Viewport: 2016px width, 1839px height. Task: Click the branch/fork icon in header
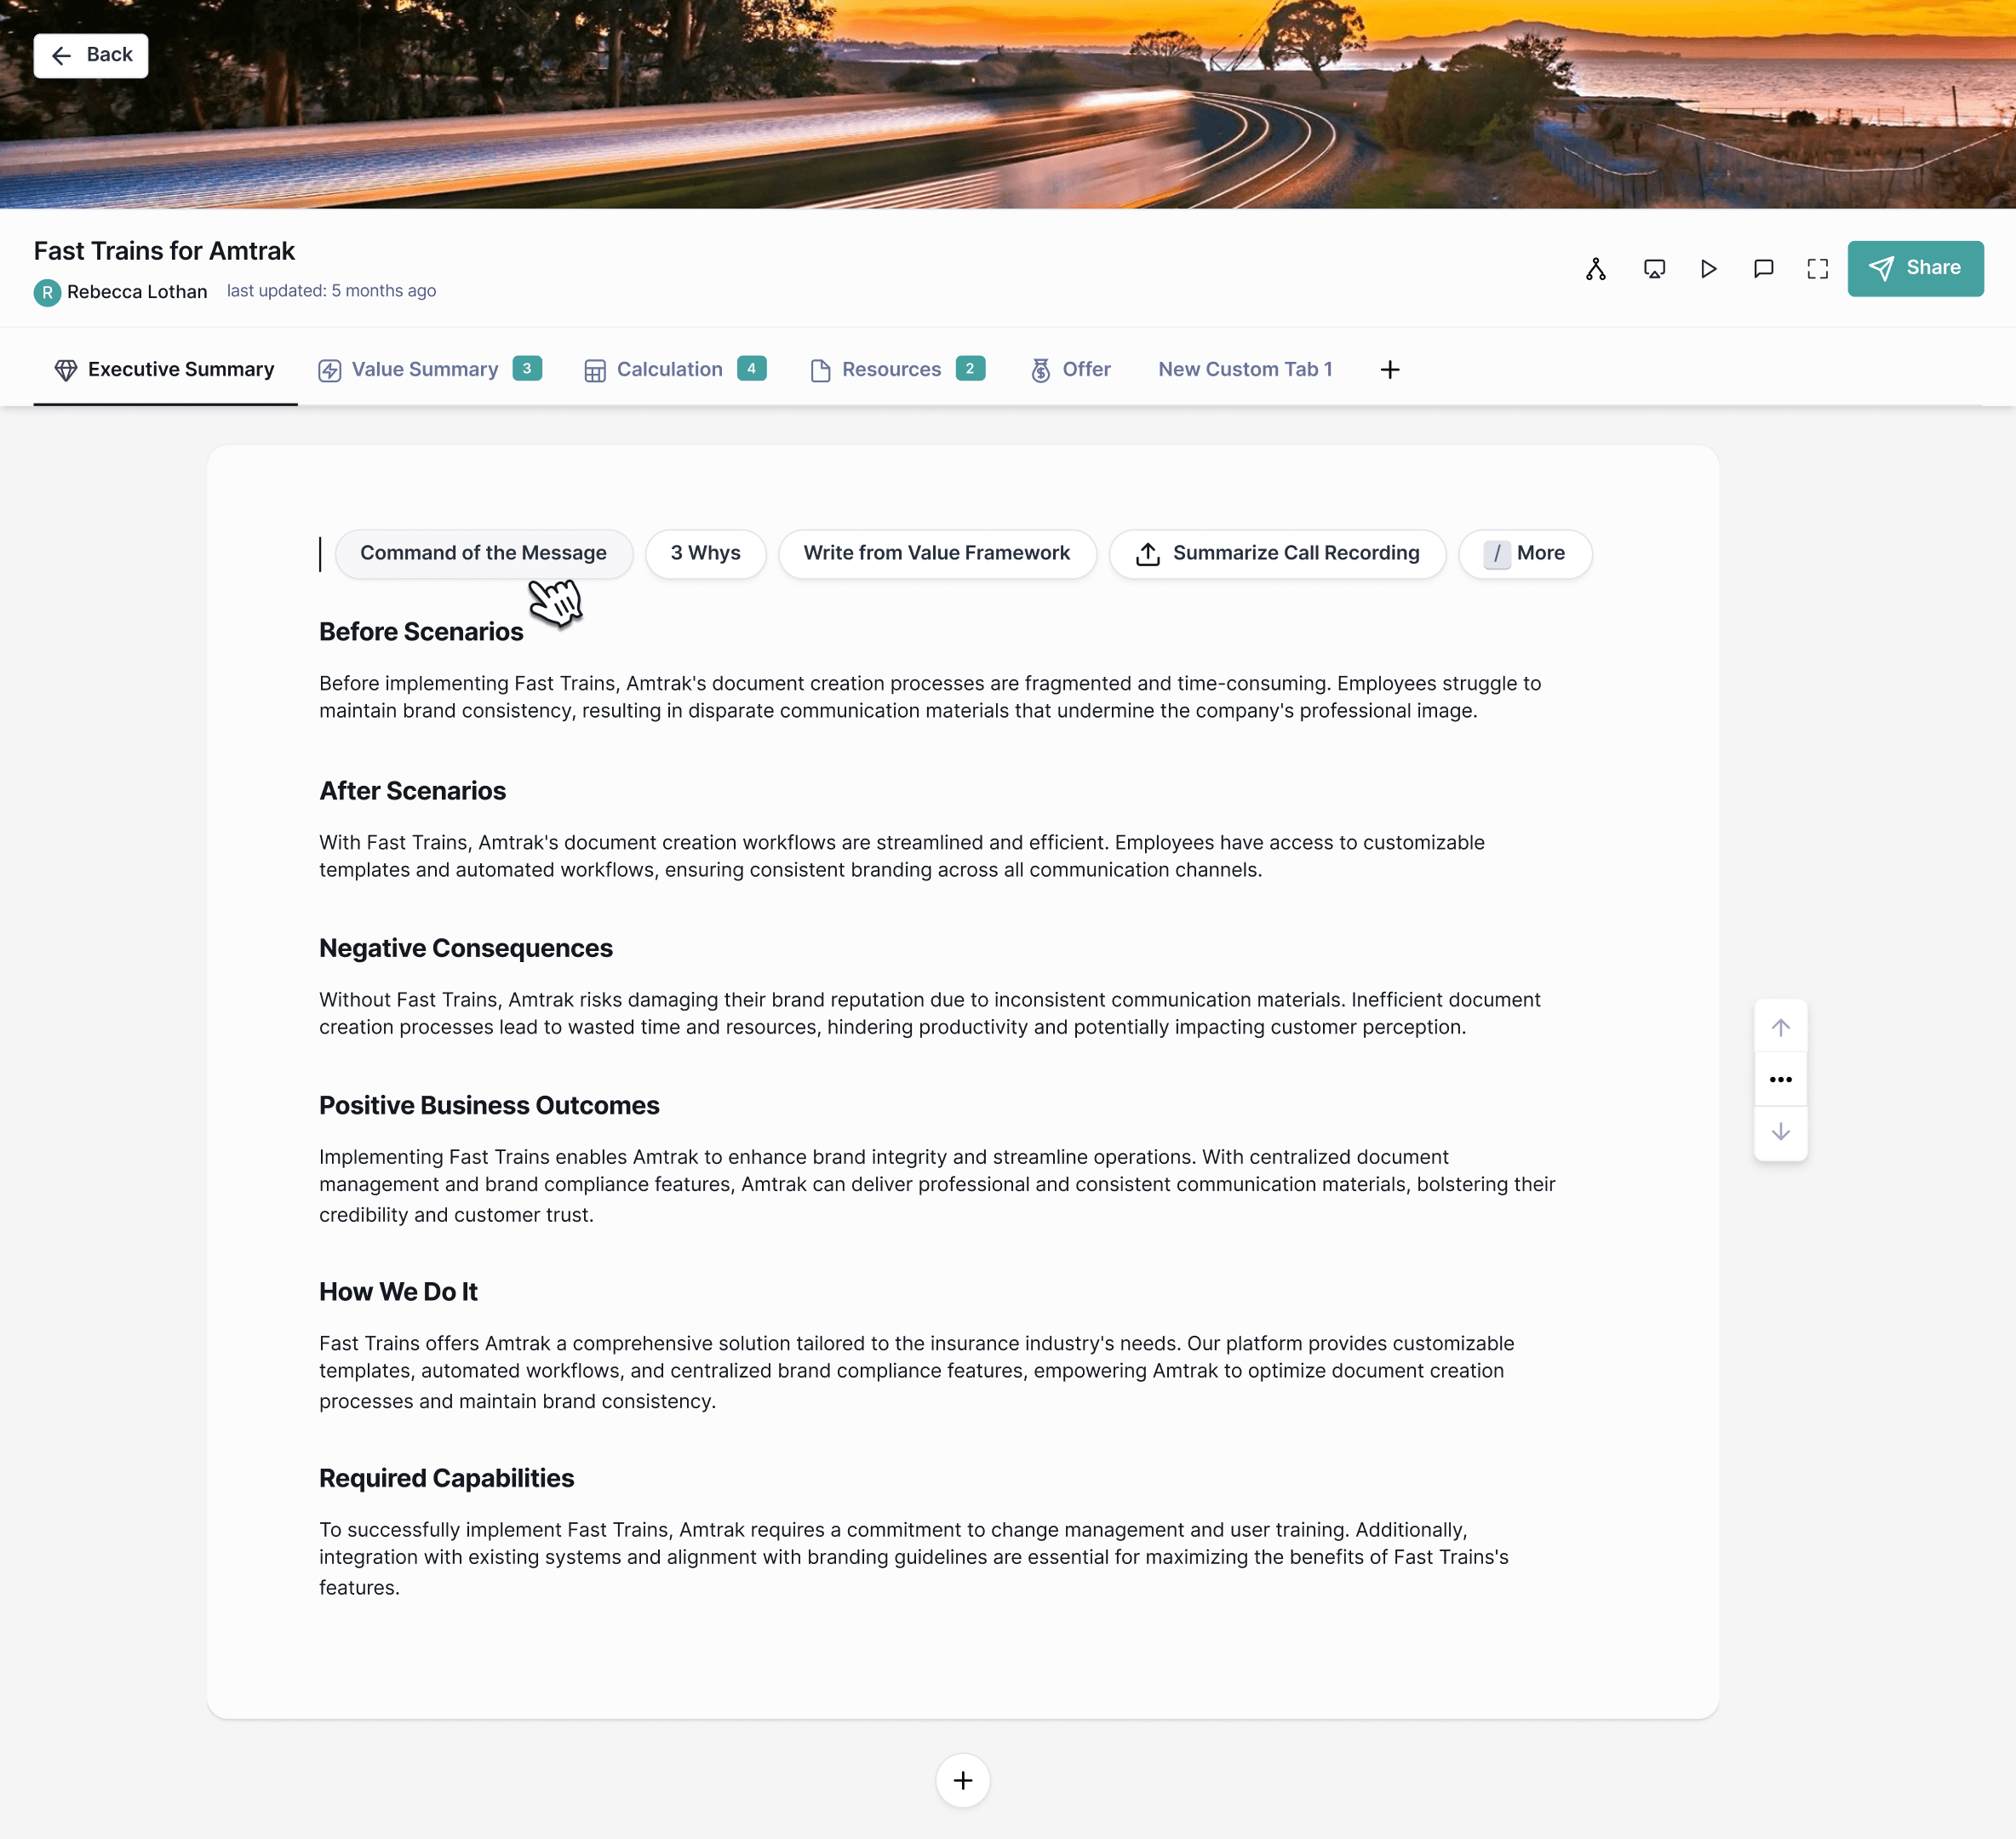pyautogui.click(x=1596, y=269)
